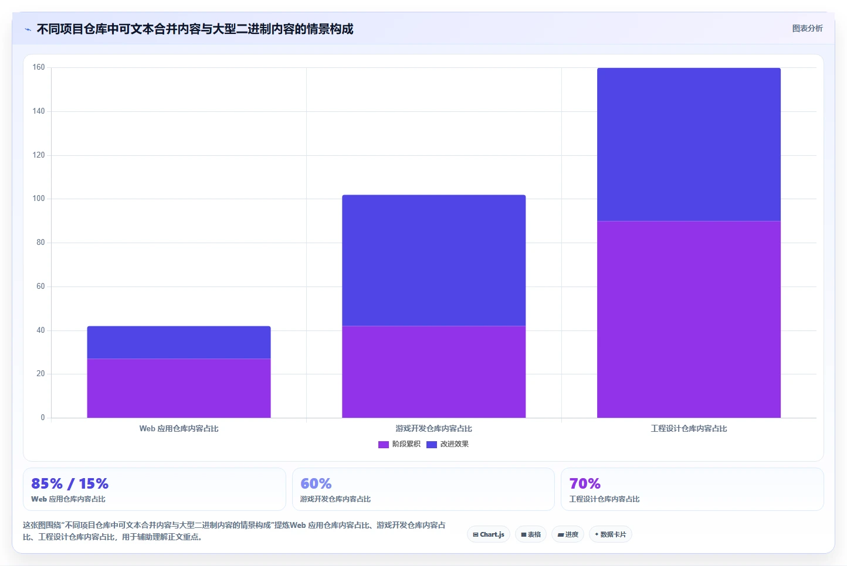Click the y-axis label 100
Screen dimensions: 847x566
coord(39,199)
